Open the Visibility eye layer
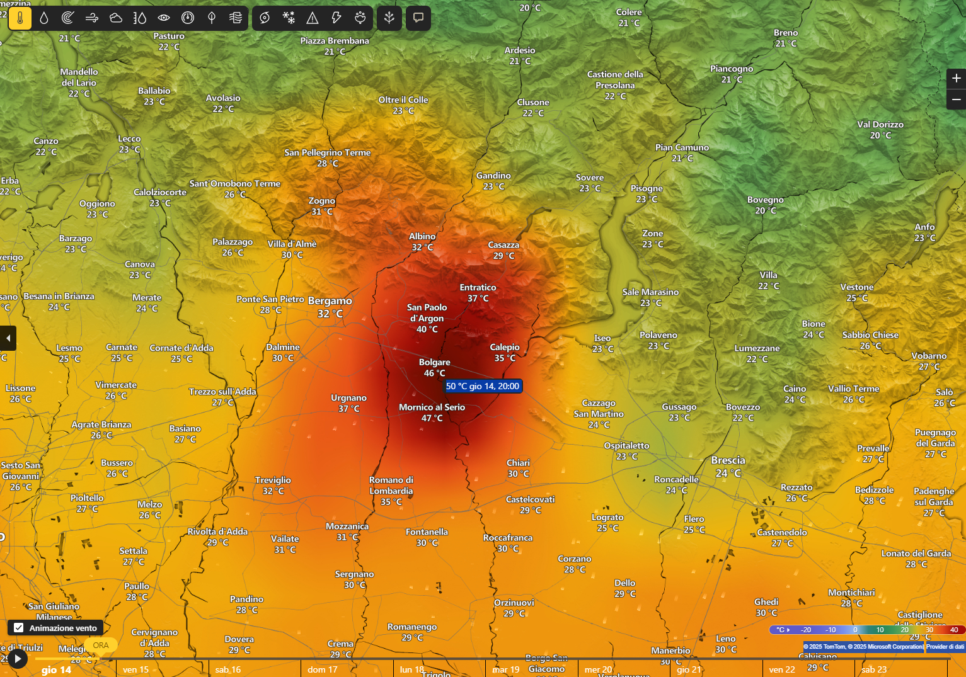 tap(164, 18)
